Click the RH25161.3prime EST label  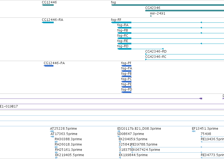(68, 150)
